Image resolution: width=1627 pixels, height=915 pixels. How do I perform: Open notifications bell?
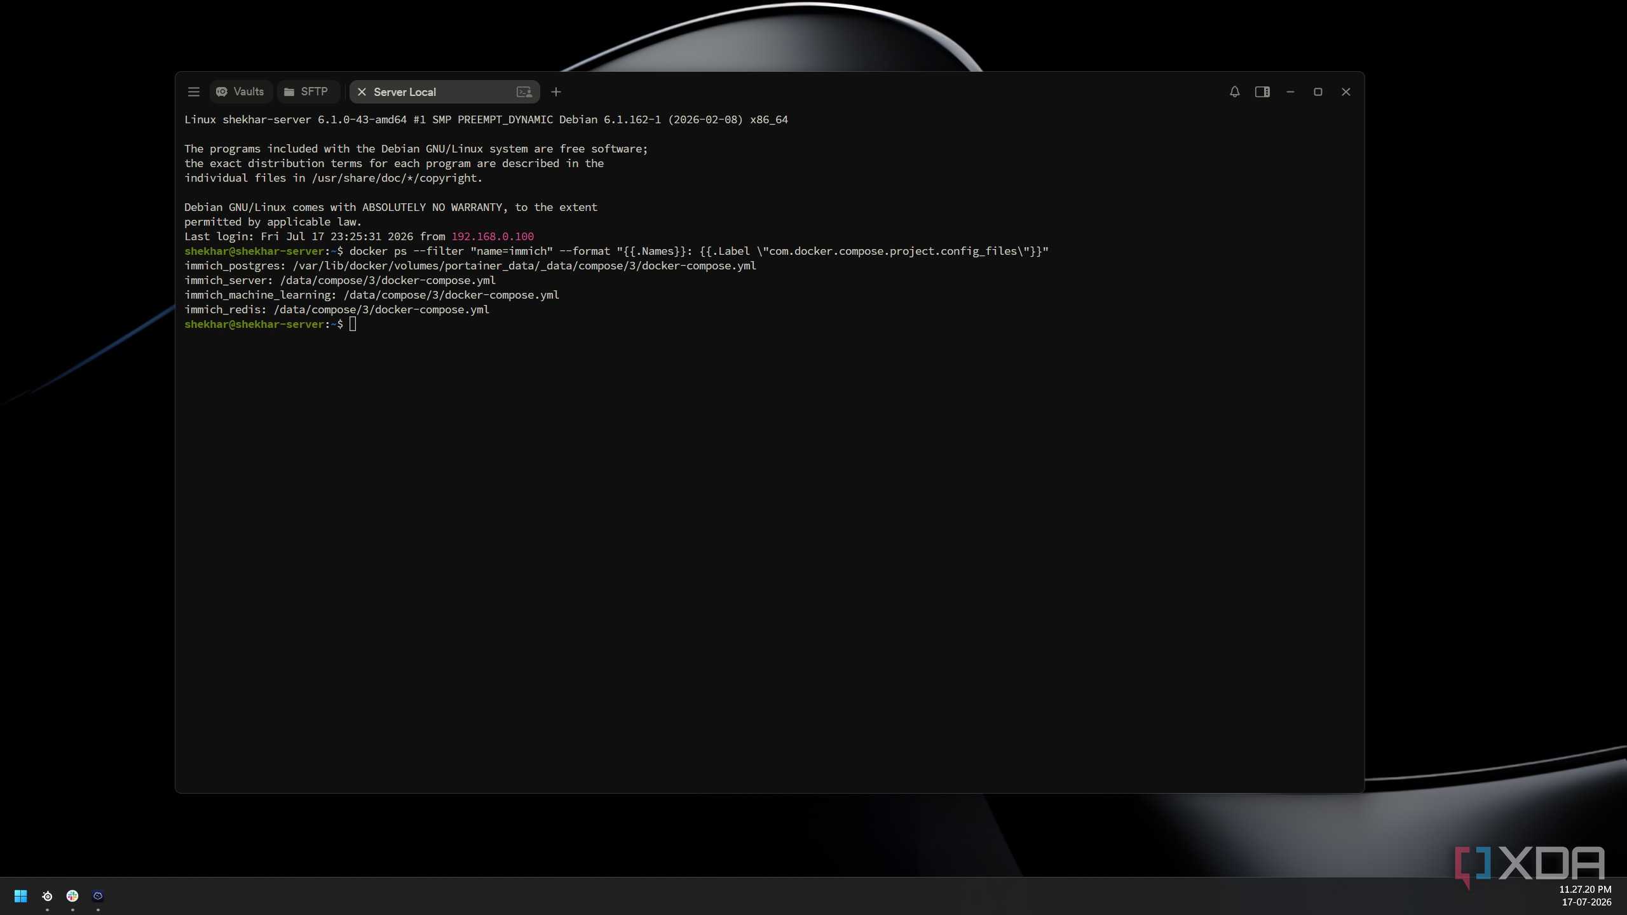tap(1234, 92)
